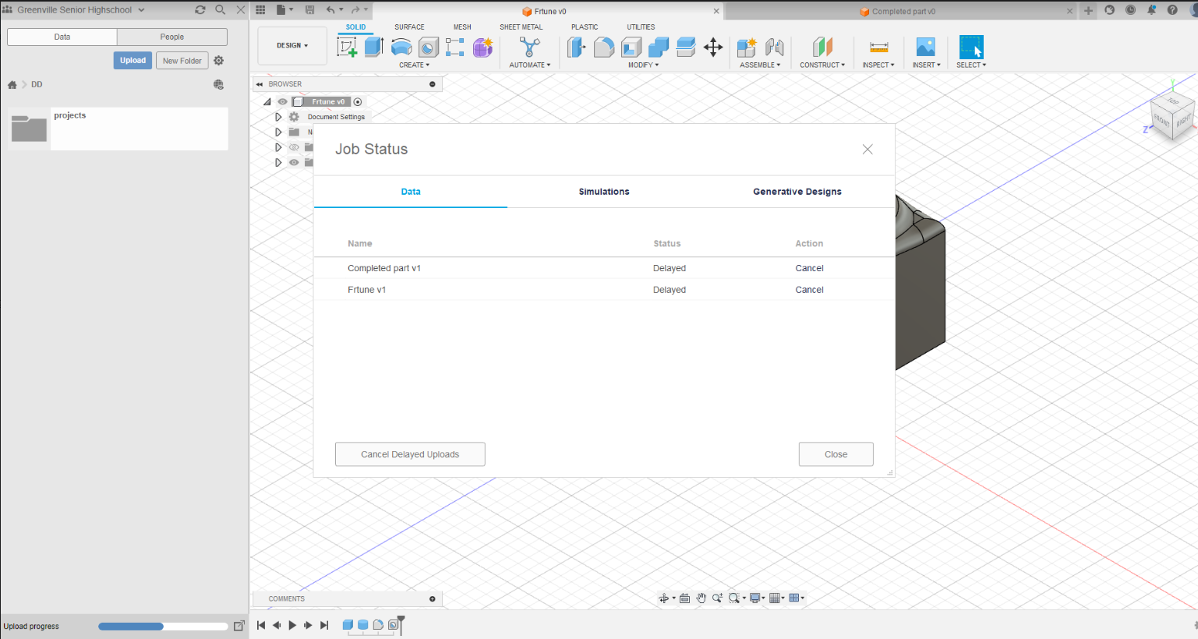
Task: Click the activation radio button beside Frtune v0
Action: click(x=357, y=101)
